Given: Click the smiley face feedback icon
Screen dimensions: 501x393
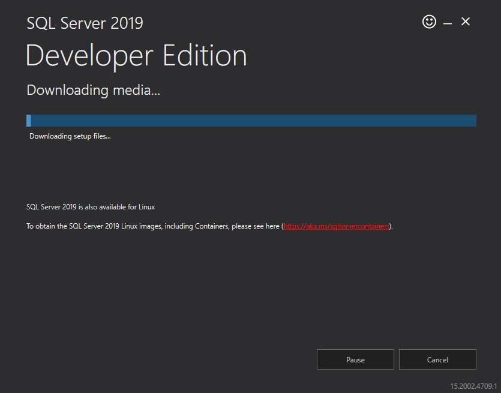Looking at the screenshot, I should click(x=429, y=22).
